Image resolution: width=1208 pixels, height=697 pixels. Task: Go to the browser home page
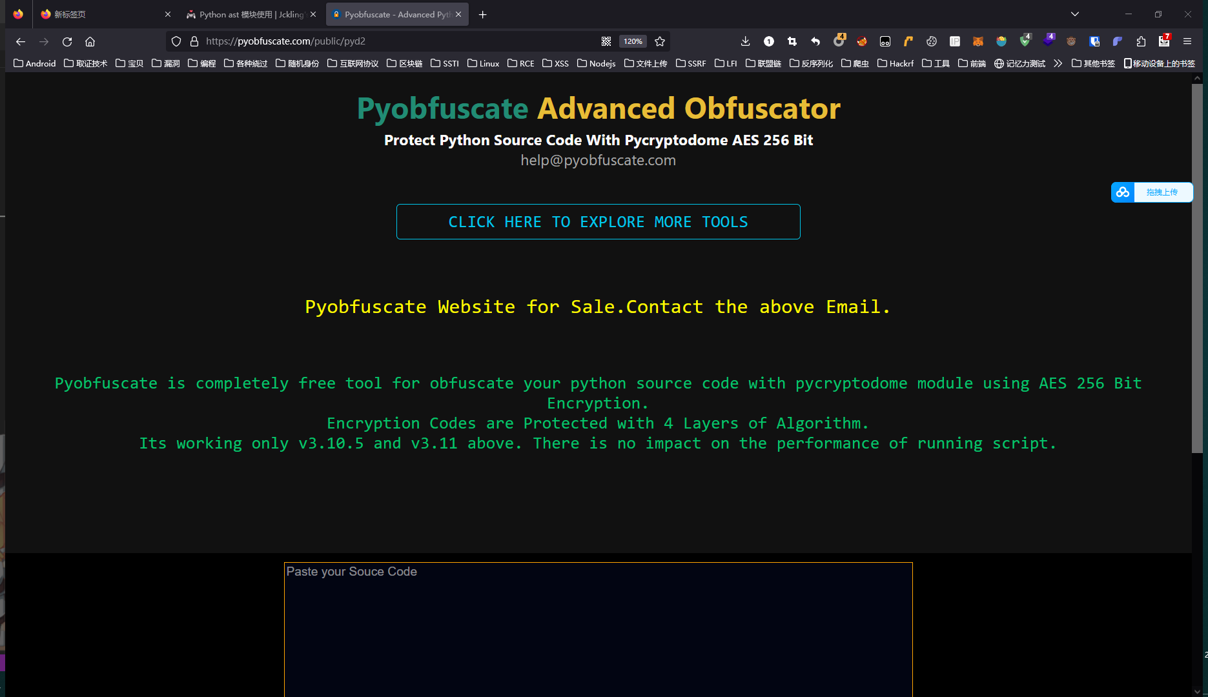(x=90, y=41)
